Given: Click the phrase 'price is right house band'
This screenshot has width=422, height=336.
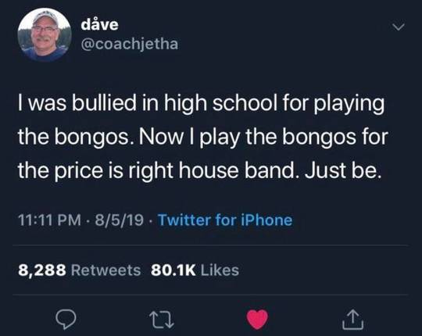Looking at the screenshot, I should tap(175, 171).
